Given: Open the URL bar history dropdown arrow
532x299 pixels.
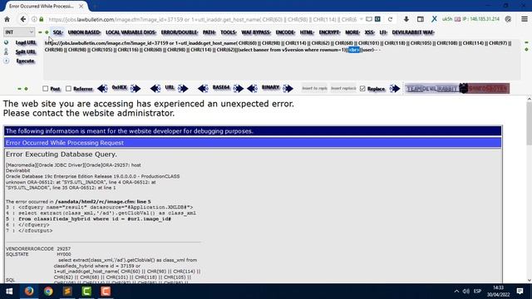Looking at the screenshot, I should point(362,19).
